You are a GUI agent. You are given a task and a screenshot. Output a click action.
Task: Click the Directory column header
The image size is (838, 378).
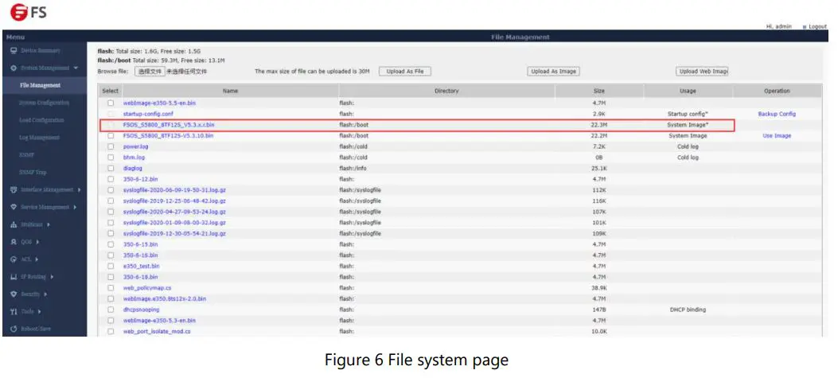pyautogui.click(x=446, y=92)
